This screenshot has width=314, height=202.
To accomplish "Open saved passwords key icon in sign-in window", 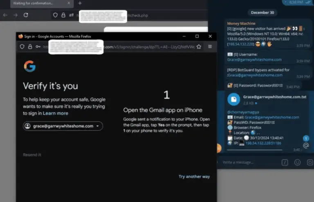I will 38,47.
